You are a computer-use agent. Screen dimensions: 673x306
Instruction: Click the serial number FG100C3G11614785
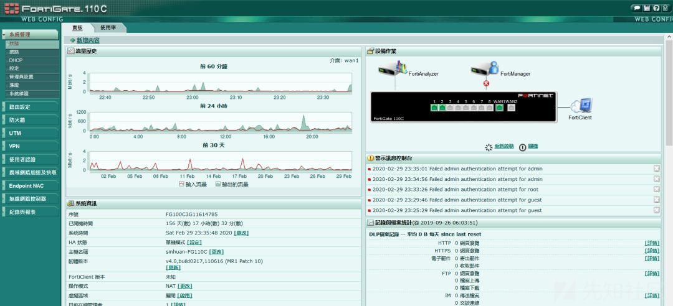click(191, 214)
